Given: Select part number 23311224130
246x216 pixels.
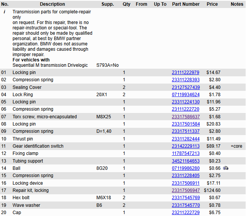Looking at the screenshot, I should [186, 102].
